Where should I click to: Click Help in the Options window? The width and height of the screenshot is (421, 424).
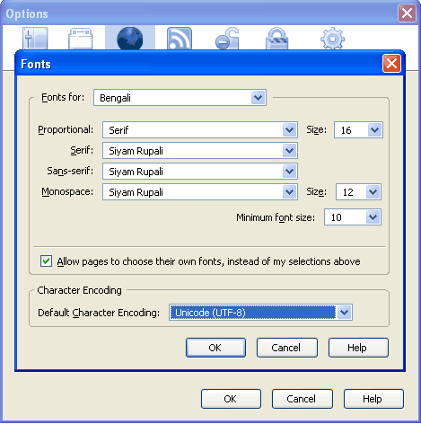tap(373, 399)
